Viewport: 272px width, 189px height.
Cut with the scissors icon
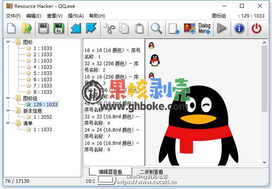(x=109, y=29)
